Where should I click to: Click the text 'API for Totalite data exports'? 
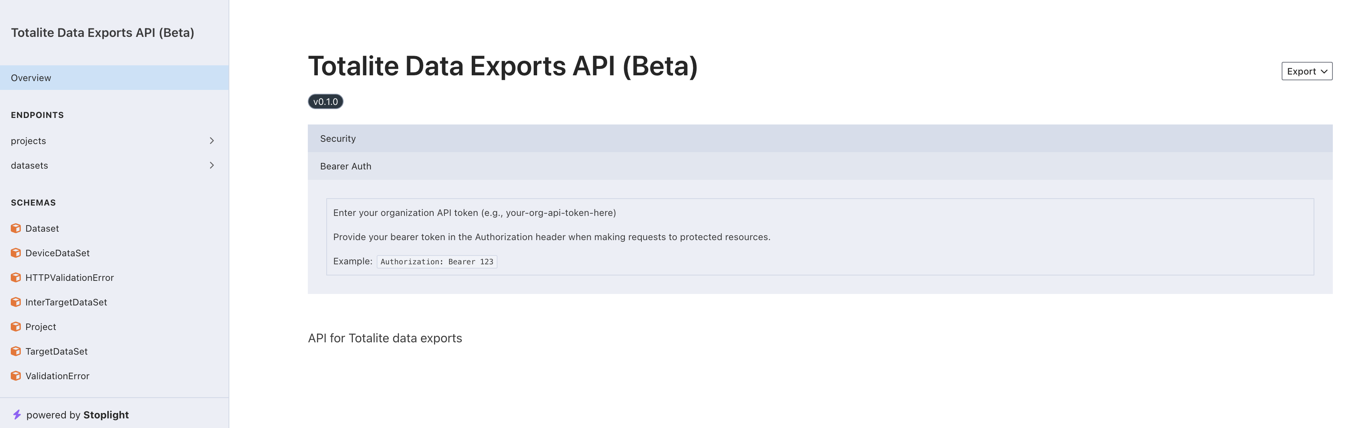click(385, 338)
